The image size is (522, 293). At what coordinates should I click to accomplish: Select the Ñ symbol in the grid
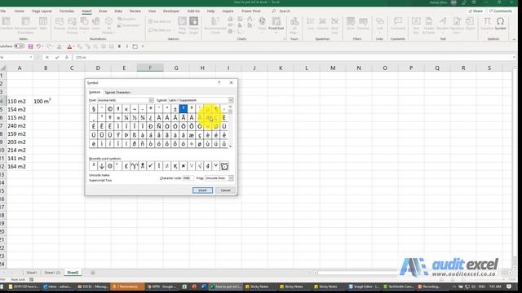[159, 126]
